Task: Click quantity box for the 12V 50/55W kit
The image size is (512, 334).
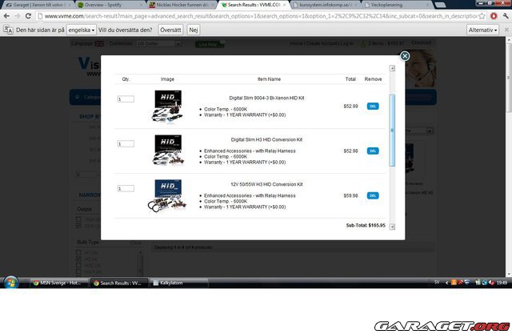Action: 126,188
